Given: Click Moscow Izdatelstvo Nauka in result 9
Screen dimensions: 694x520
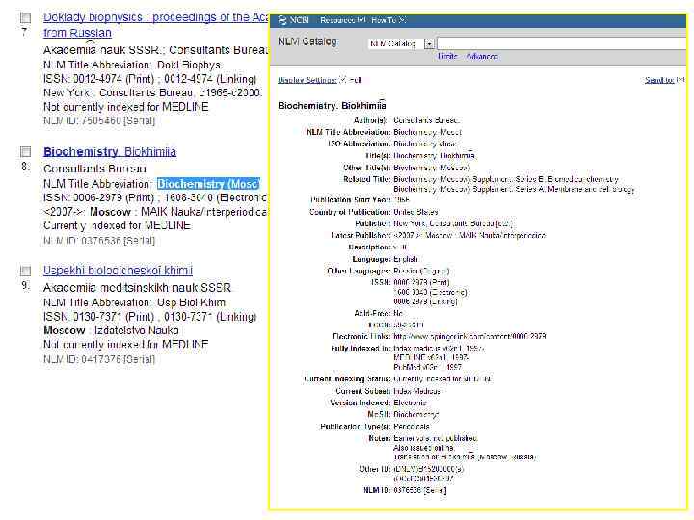Looking at the screenshot, I should point(111,330).
